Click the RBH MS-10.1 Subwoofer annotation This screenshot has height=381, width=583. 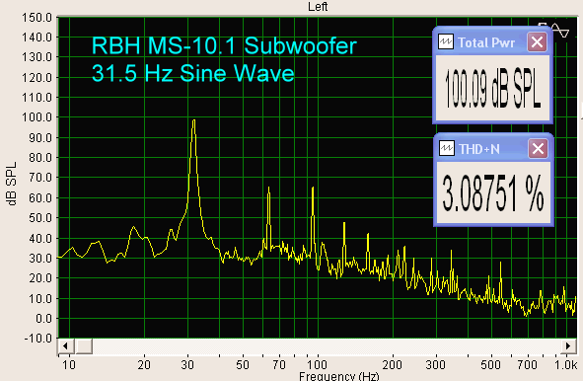(224, 45)
